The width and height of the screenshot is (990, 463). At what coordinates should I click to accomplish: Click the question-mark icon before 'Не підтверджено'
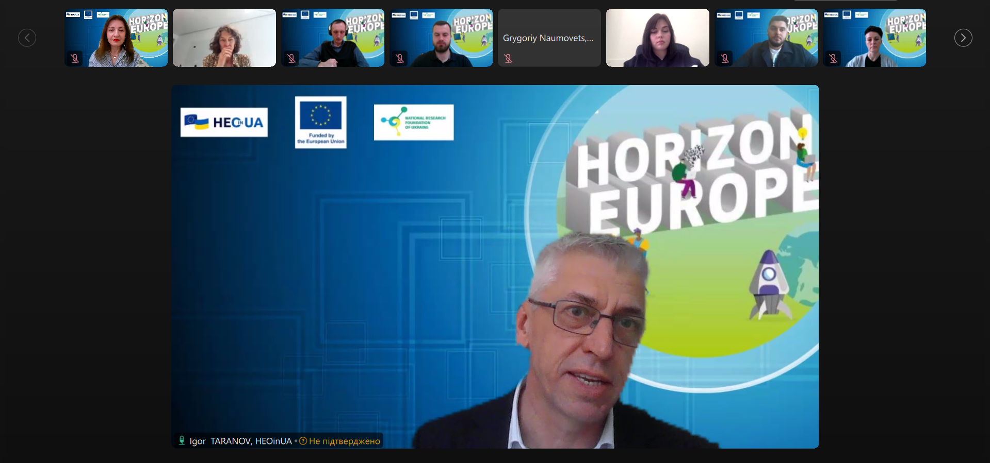pos(303,441)
